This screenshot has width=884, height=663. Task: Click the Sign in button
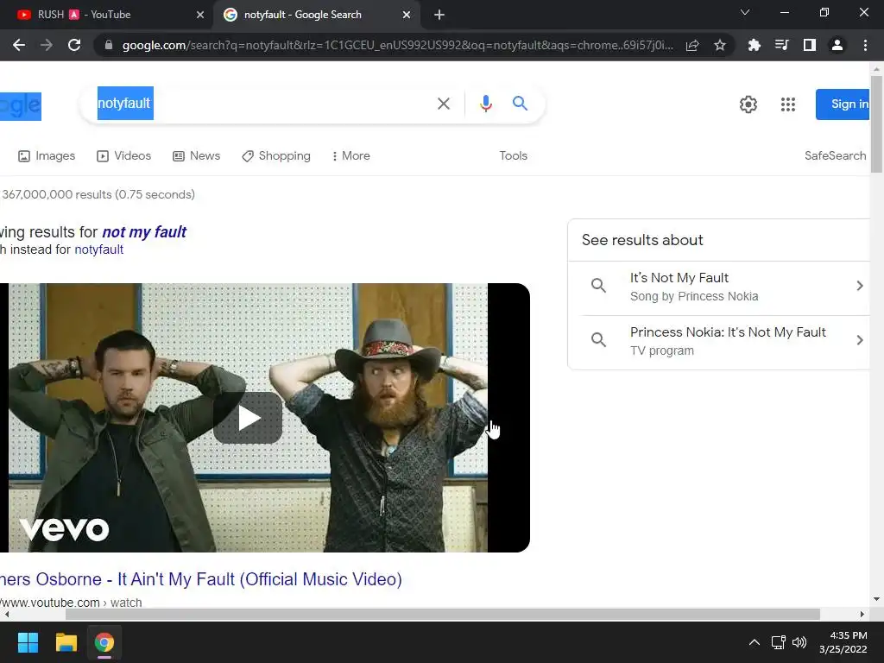point(843,104)
